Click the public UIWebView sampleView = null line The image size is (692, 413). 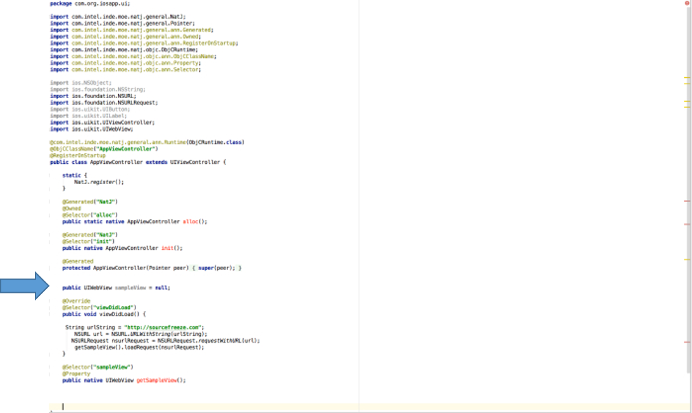(x=116, y=288)
